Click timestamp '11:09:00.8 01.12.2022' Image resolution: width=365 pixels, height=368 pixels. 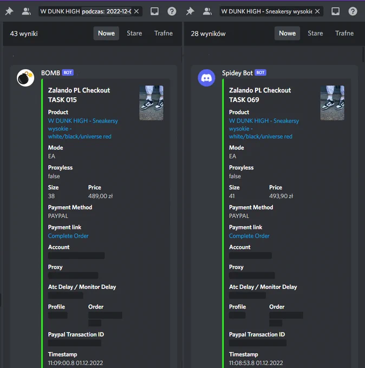[75, 363]
